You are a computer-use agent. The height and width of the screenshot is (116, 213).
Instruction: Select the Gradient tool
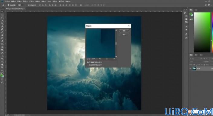(x=2, y=44)
